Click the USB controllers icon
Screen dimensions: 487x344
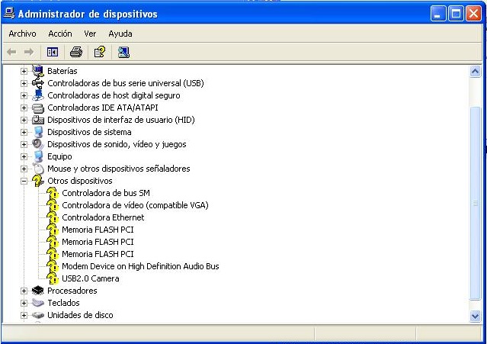point(38,83)
